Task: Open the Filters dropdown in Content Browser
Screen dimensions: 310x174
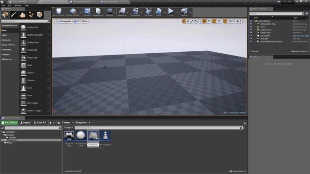Action: pos(69,128)
